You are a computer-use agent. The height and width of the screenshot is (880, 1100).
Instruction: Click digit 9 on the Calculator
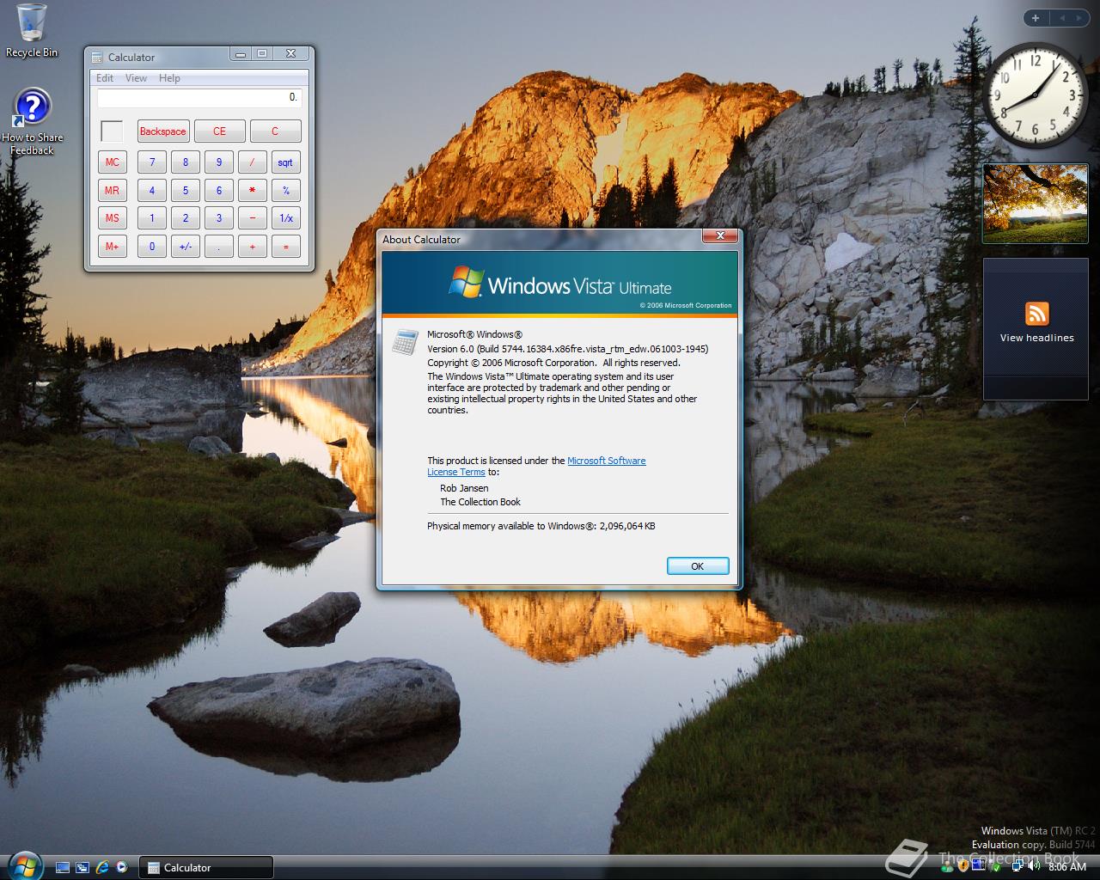coord(219,162)
